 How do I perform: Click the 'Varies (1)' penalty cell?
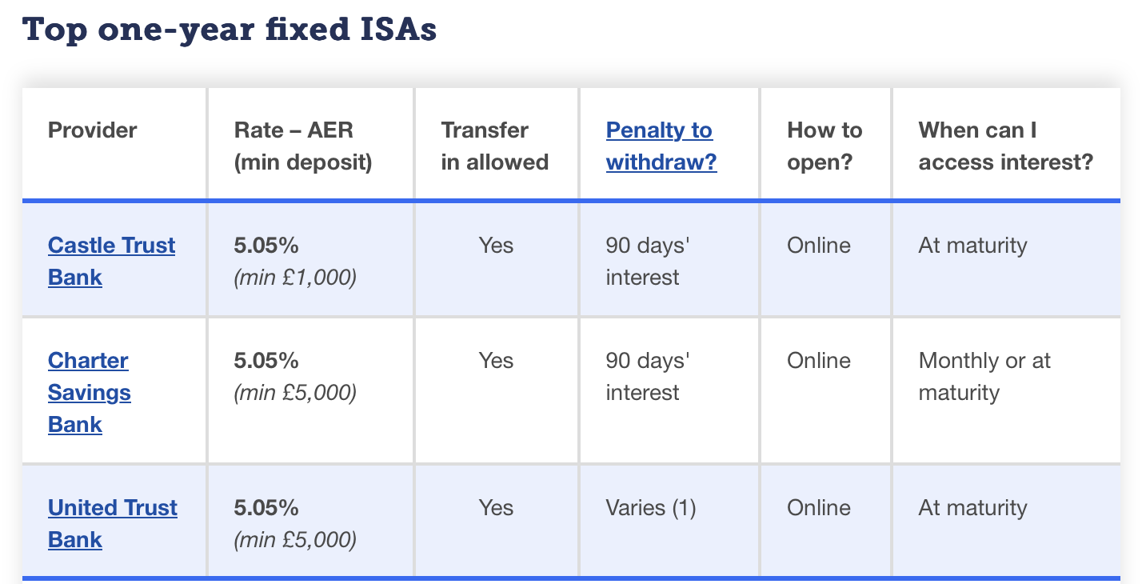pyautogui.click(x=651, y=507)
